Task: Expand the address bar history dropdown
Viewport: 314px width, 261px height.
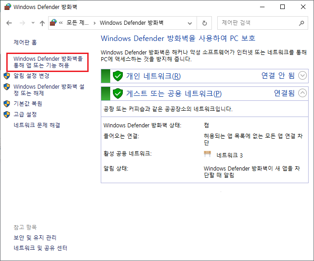Action: (190, 23)
